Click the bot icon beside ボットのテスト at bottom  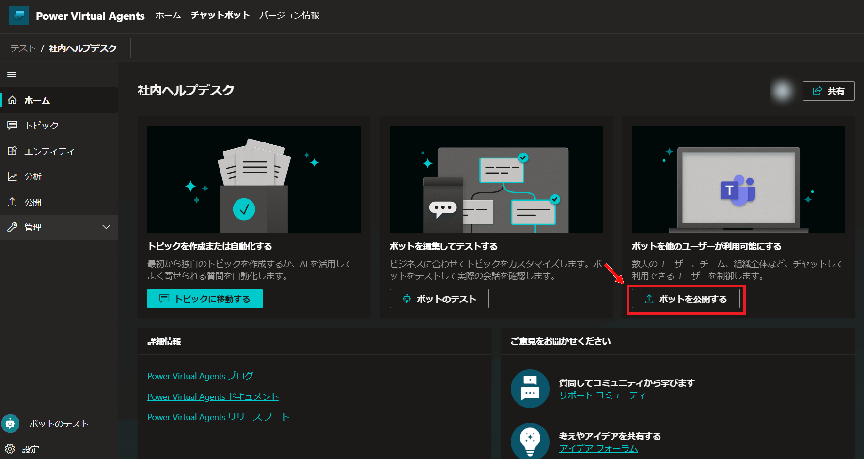click(10, 424)
